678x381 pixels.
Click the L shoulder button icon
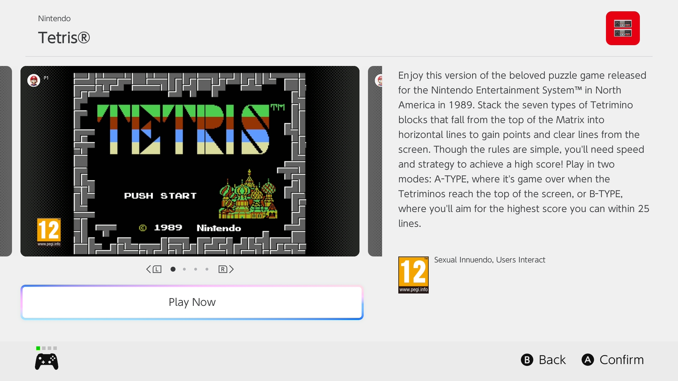tap(157, 270)
